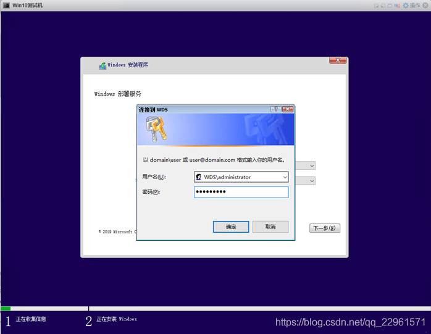Click the help question mark on 连接到 WDS
431x334 pixels.
[x=276, y=109]
